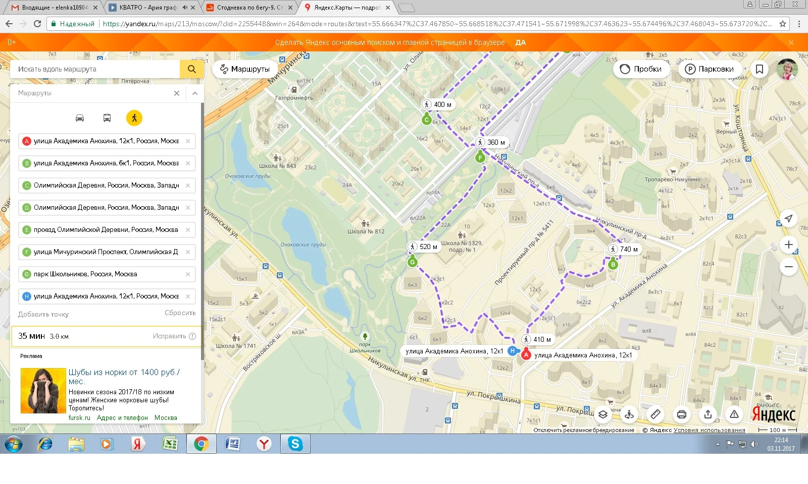The image size is (808, 484).
Task: Click the my location arrow button
Action: point(788,218)
